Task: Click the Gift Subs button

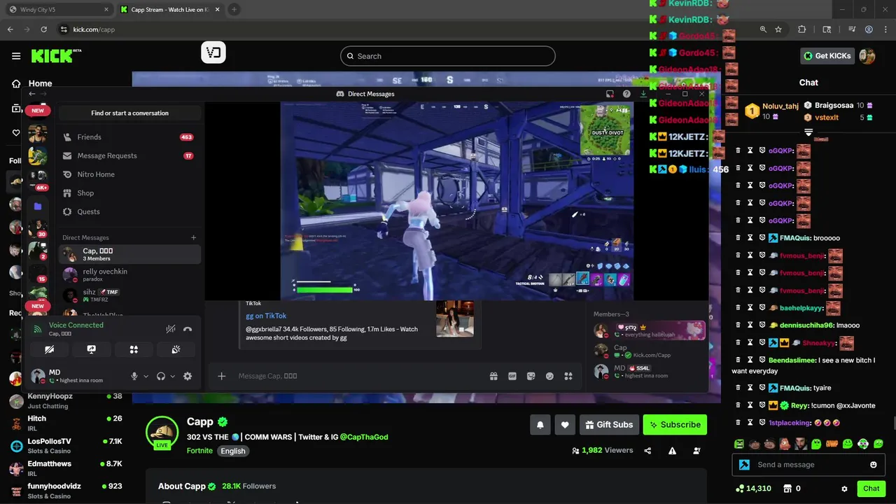Action: pyautogui.click(x=609, y=424)
